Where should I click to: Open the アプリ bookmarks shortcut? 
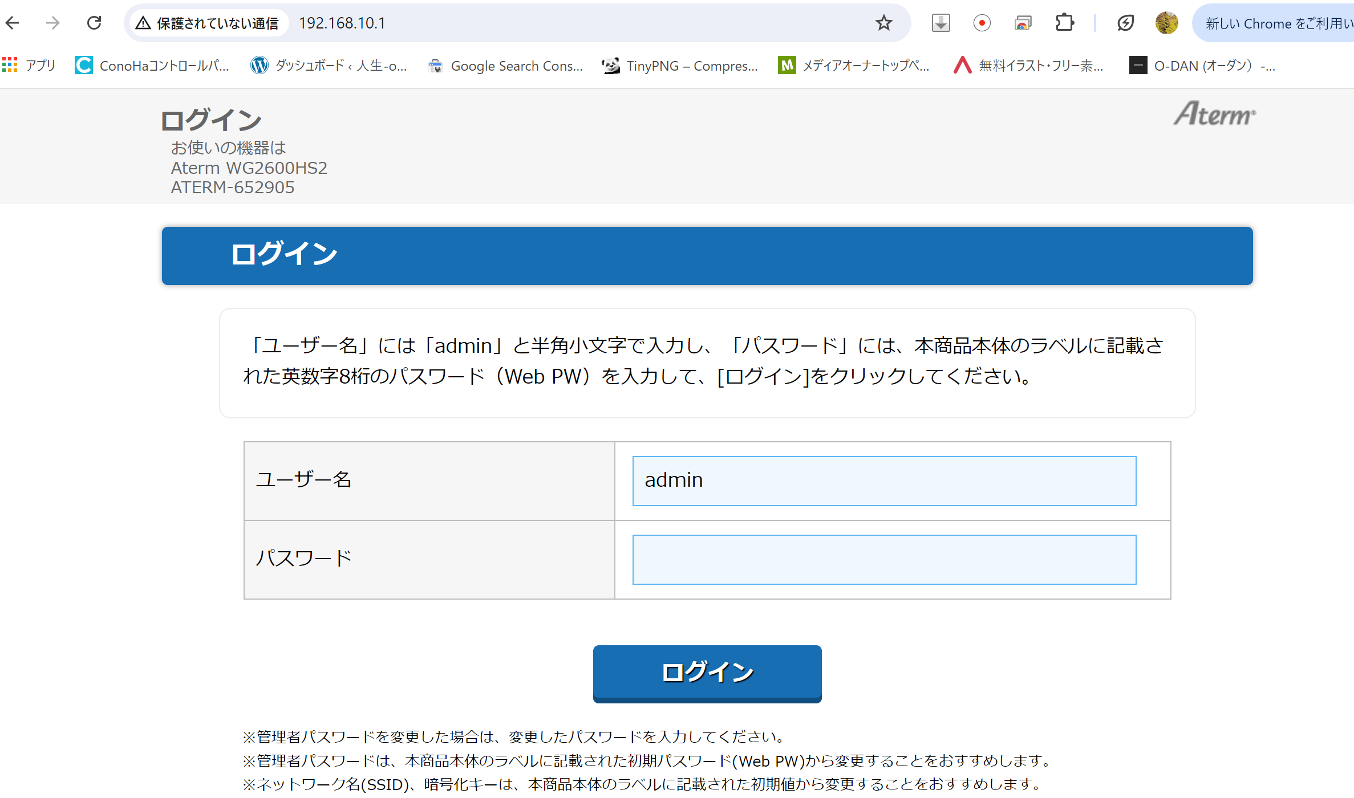coord(29,66)
